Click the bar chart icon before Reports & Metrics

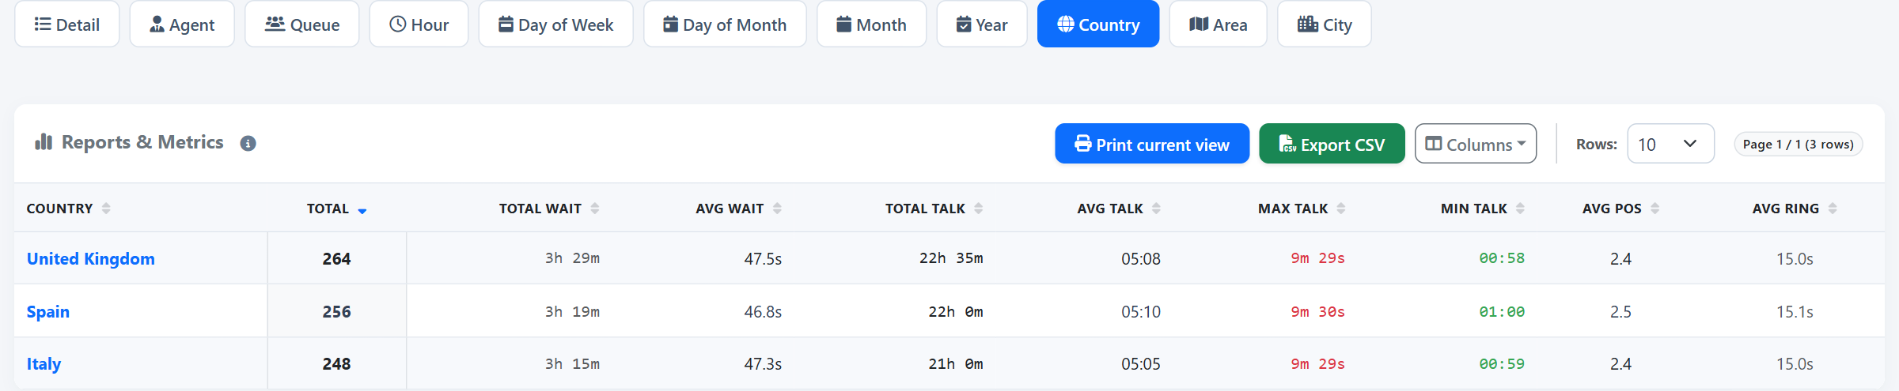[x=44, y=142]
